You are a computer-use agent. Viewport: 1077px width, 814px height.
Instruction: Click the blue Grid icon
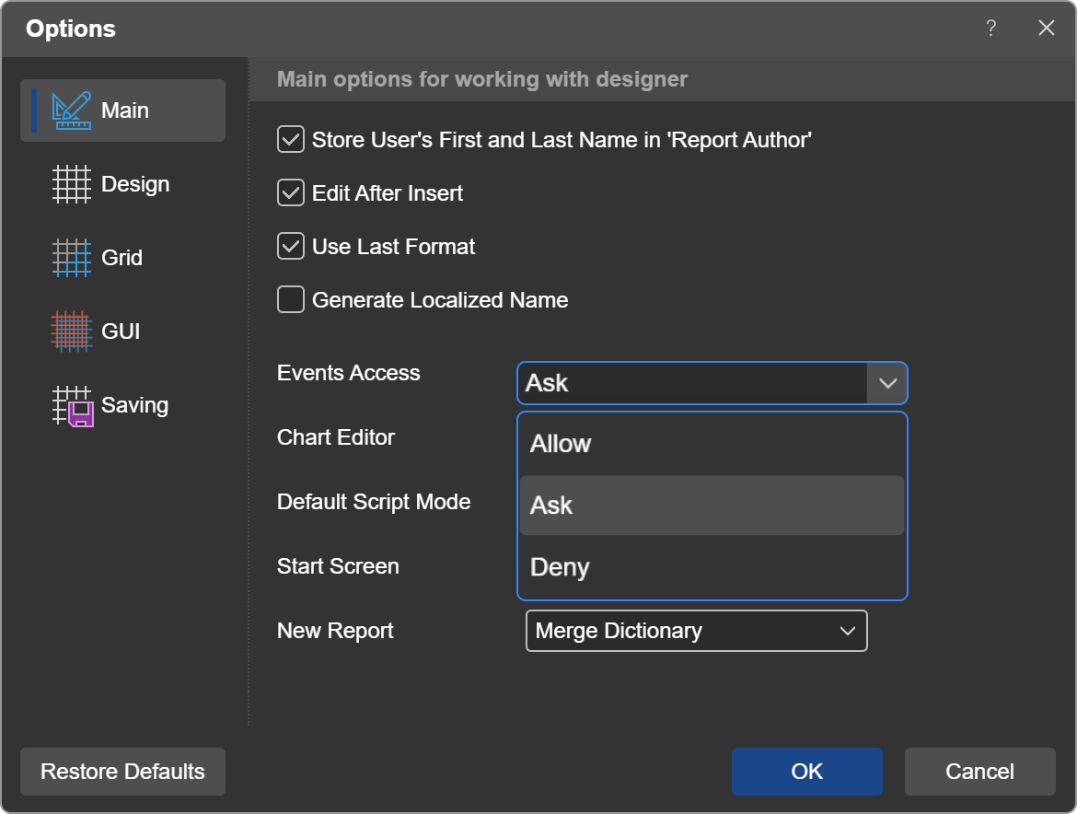click(72, 258)
